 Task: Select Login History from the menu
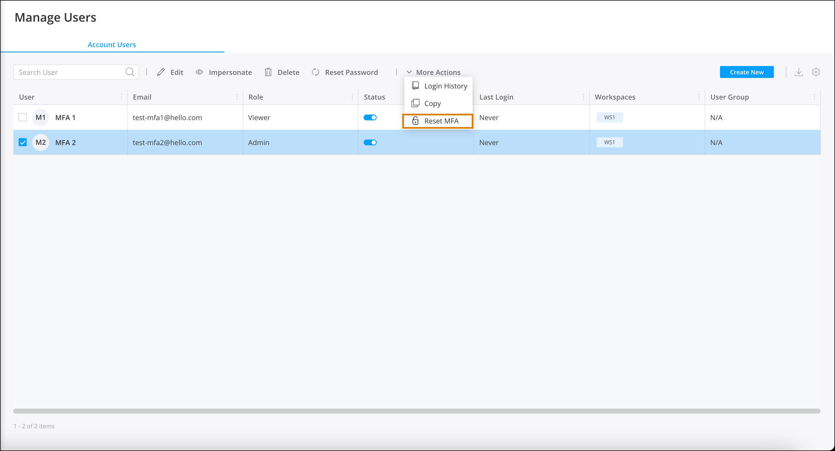pyautogui.click(x=446, y=85)
